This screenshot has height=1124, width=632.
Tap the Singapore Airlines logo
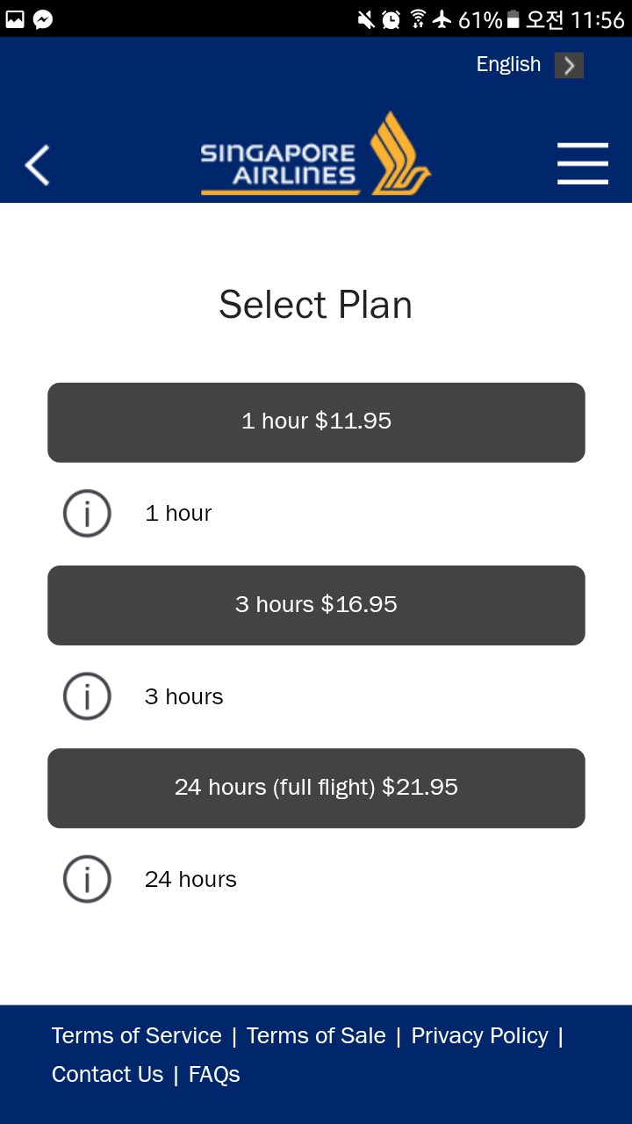pyautogui.click(x=316, y=154)
